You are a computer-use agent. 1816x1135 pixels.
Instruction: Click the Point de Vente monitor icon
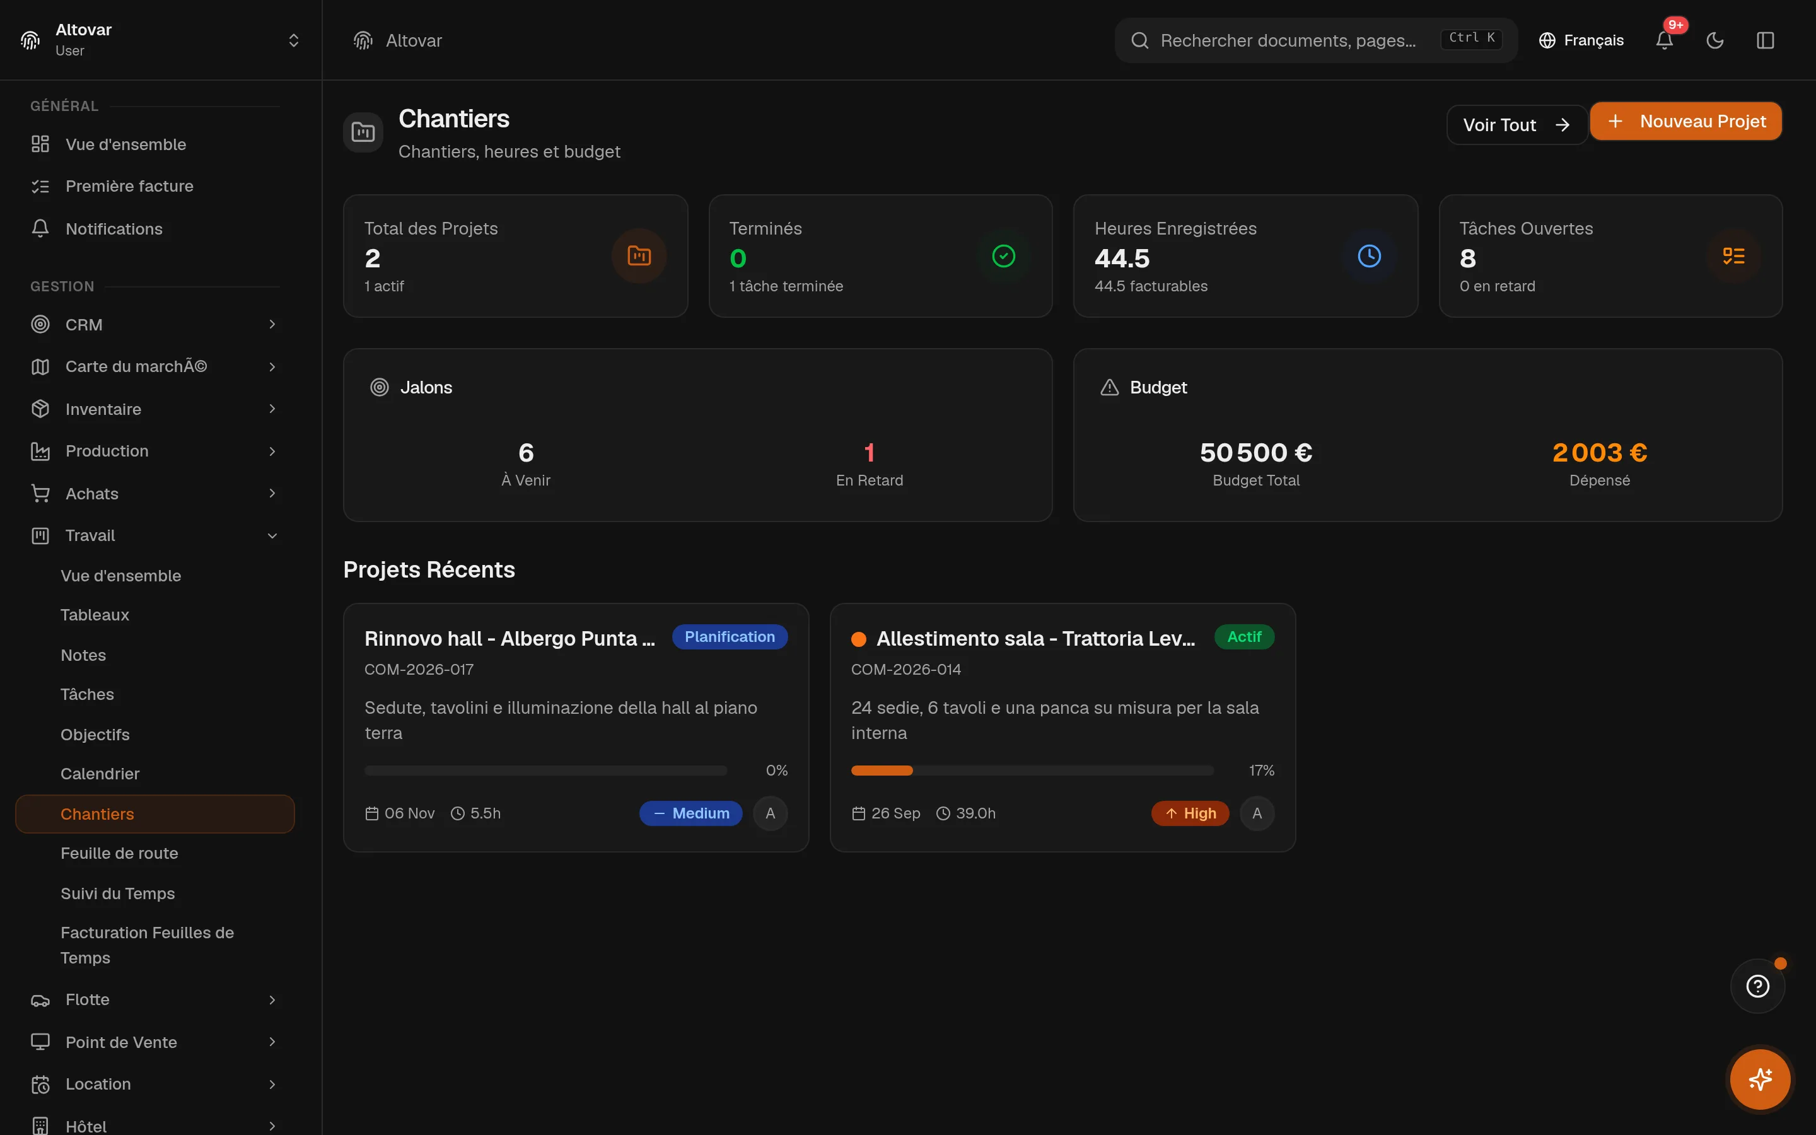40,1042
